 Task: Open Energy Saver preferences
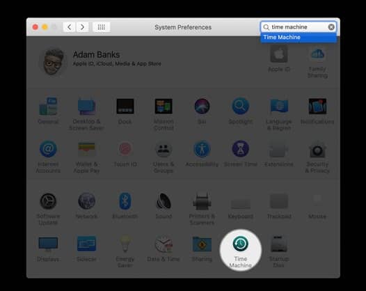click(125, 251)
